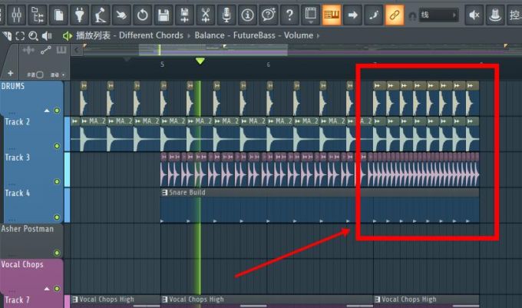Open the Snare Build clip menu icon
This screenshot has width=522, height=308.
164,193
